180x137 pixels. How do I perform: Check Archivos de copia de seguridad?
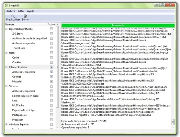coord(52,38)
